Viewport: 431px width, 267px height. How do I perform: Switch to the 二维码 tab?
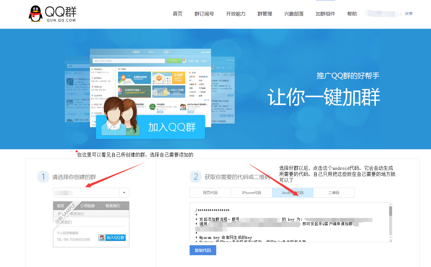pyautogui.click(x=334, y=193)
